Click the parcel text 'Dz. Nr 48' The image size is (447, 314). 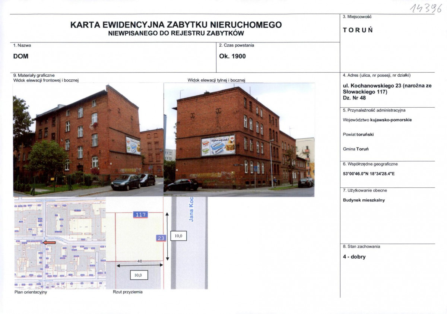354,98
